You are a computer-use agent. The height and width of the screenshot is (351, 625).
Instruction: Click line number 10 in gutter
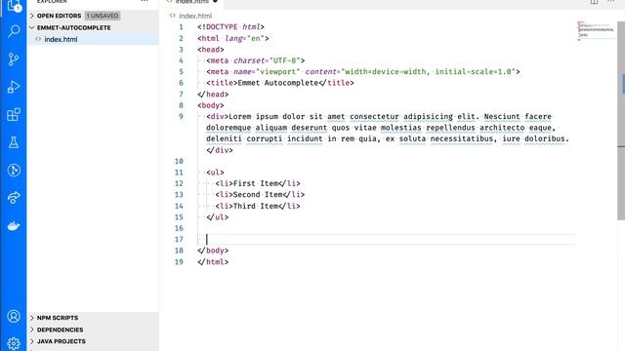(x=179, y=161)
